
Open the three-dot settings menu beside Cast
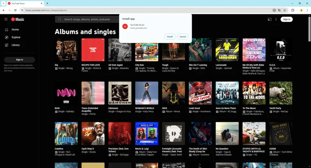tap(276, 19)
